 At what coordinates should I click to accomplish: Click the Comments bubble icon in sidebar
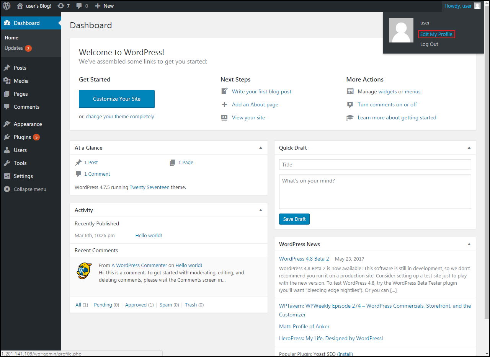[x=7, y=107]
